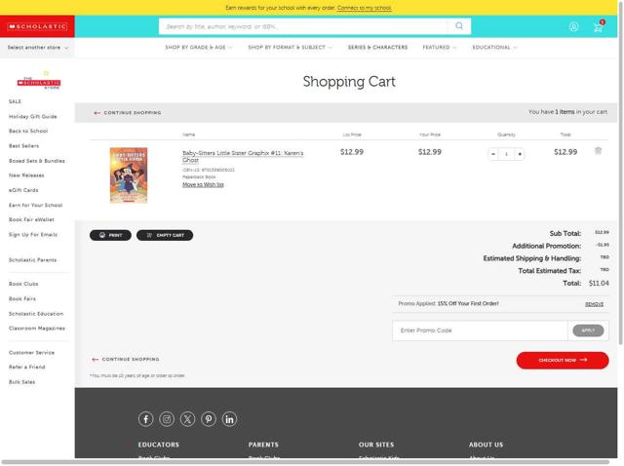
Task: Open the Series & Characters menu item
Action: point(377,48)
